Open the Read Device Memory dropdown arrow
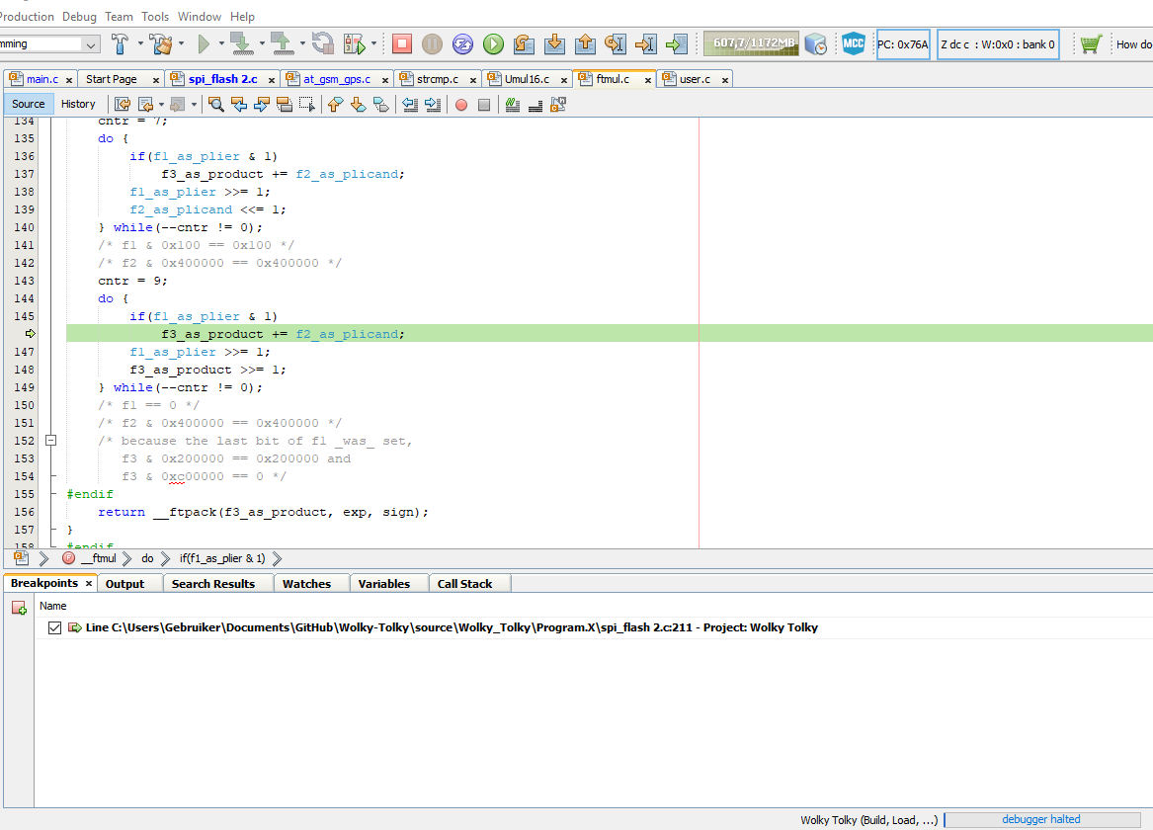The height and width of the screenshot is (830, 1153). click(x=302, y=44)
